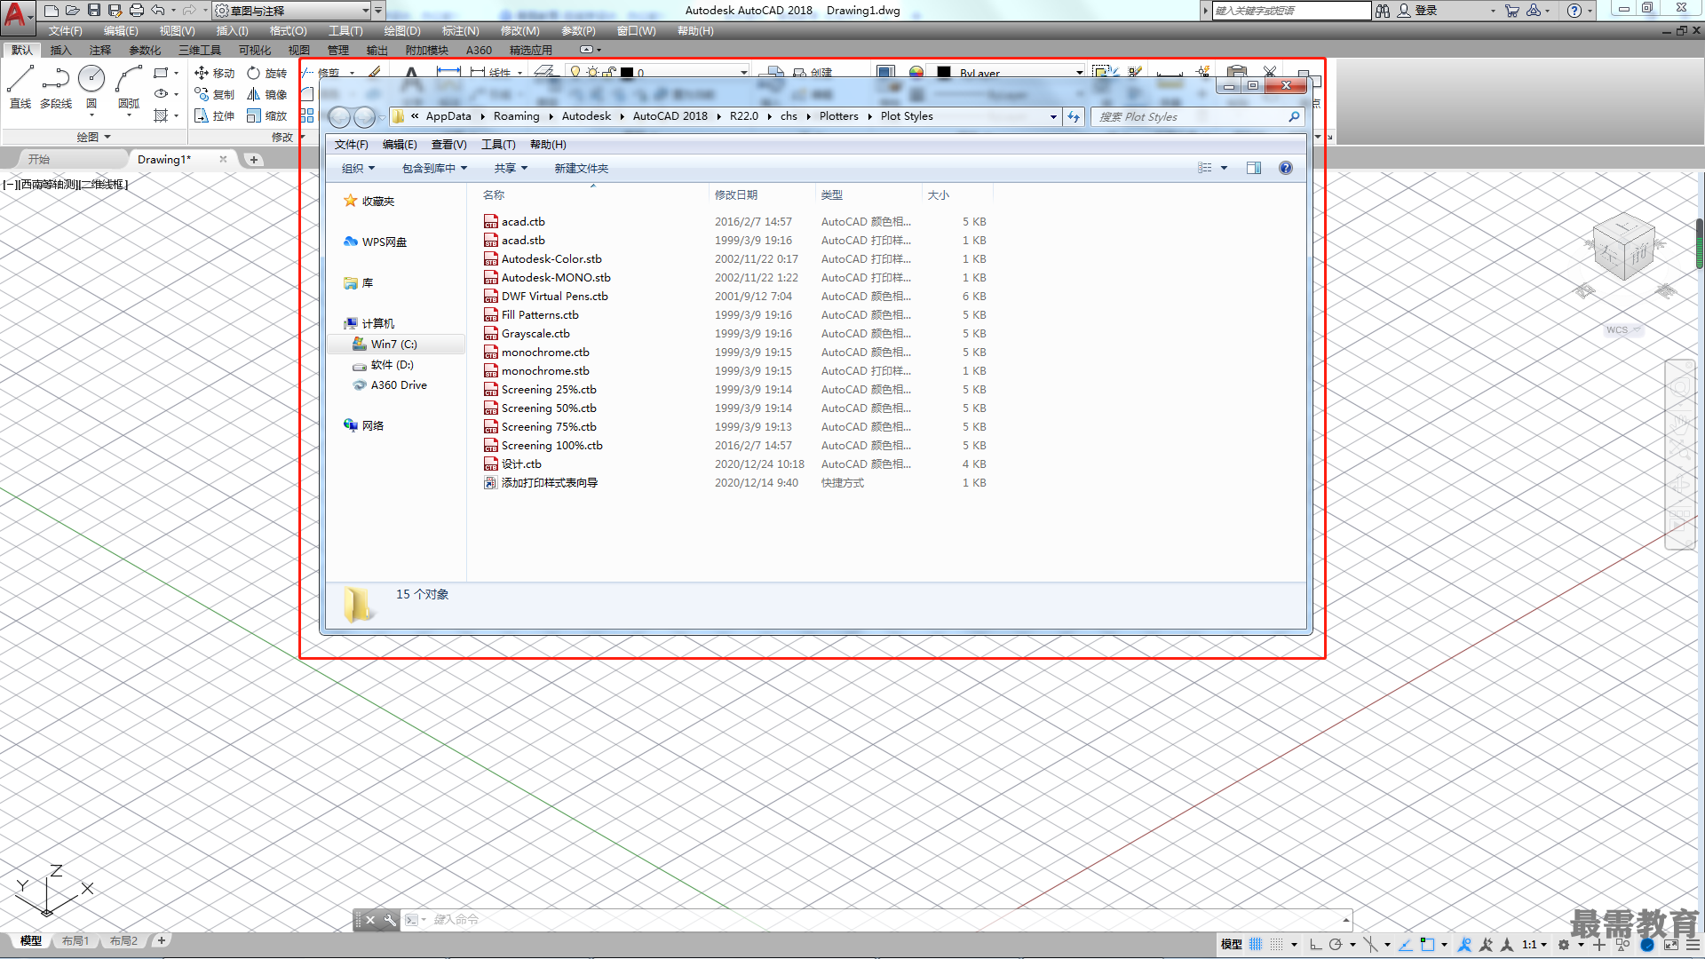Open the annotation scale 1:1 dropdown

[1534, 945]
